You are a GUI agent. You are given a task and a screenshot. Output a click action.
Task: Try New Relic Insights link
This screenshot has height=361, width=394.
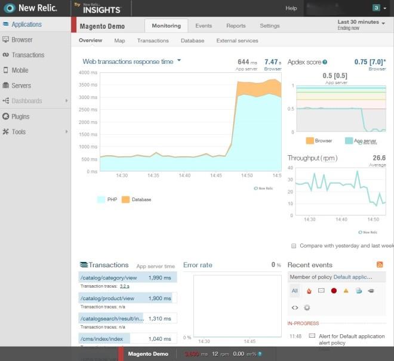point(98,8)
